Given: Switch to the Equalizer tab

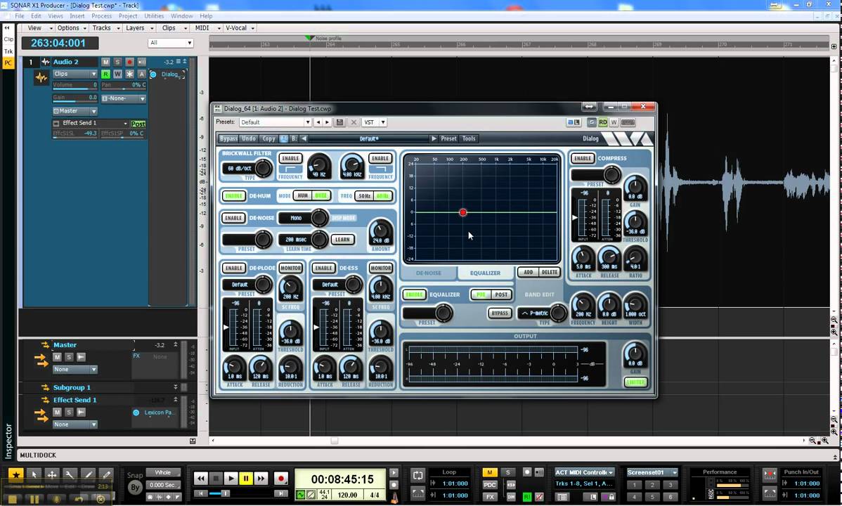Looking at the screenshot, I should point(485,273).
